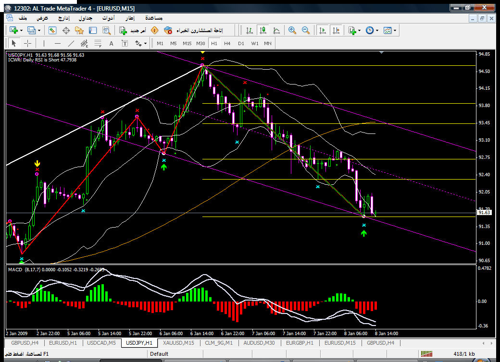Select the draw trendline tool

71,43
